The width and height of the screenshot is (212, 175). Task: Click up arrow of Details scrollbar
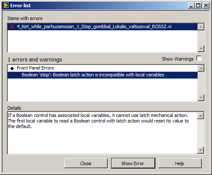point(201,115)
